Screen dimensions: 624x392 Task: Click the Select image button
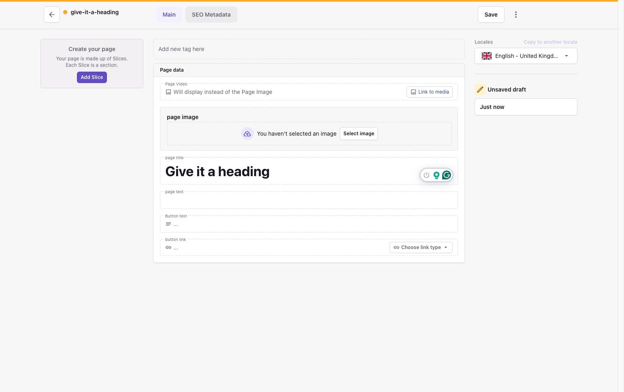(x=358, y=134)
